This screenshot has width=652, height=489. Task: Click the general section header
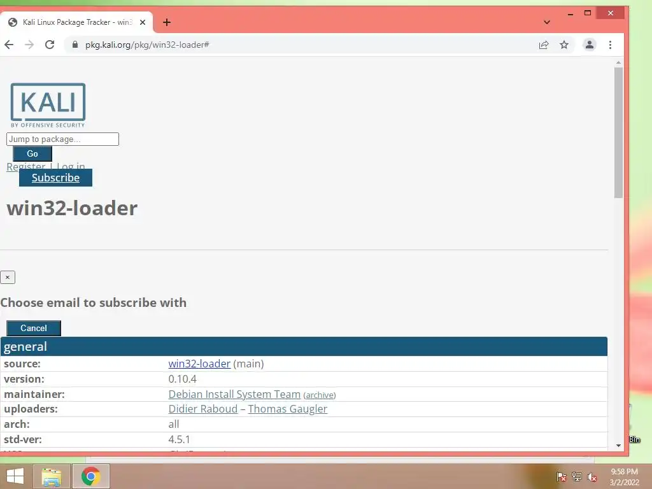(x=304, y=346)
